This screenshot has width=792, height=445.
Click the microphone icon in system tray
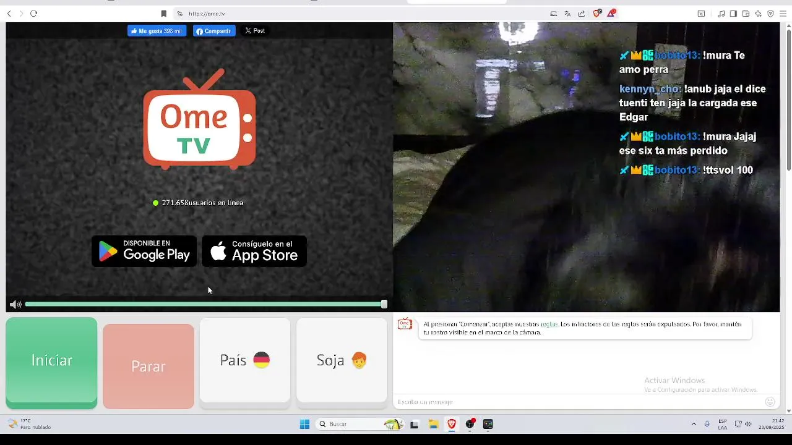[x=707, y=424]
